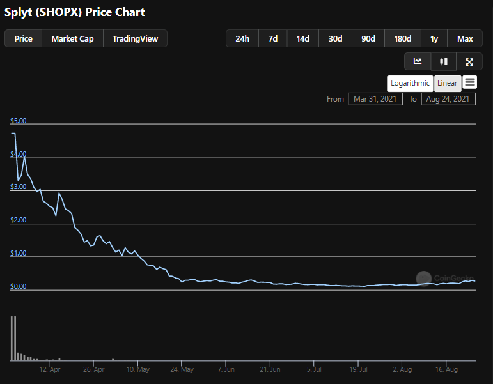The width and height of the screenshot is (493, 384).
Task: Click the 21. Jun date label
Action: tap(270, 369)
